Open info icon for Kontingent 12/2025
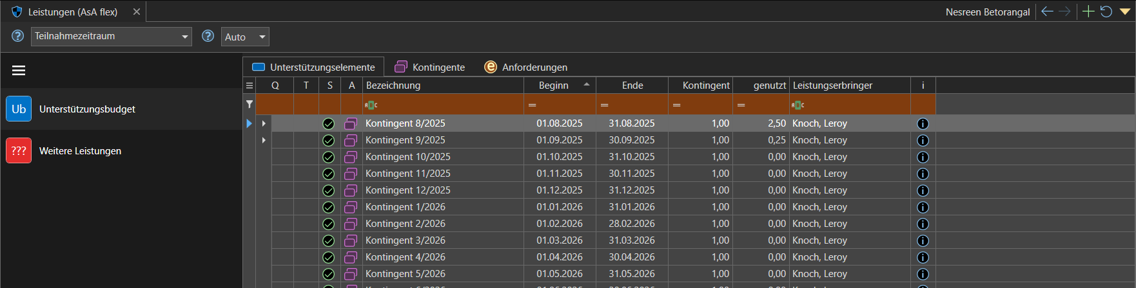1136x288 pixels. click(923, 190)
